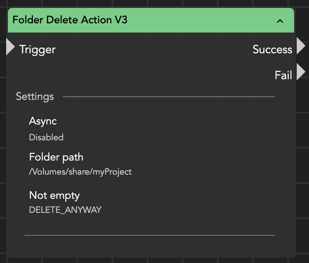The width and height of the screenshot is (309, 263).
Task: Click the Async setting label
Action: tap(43, 121)
